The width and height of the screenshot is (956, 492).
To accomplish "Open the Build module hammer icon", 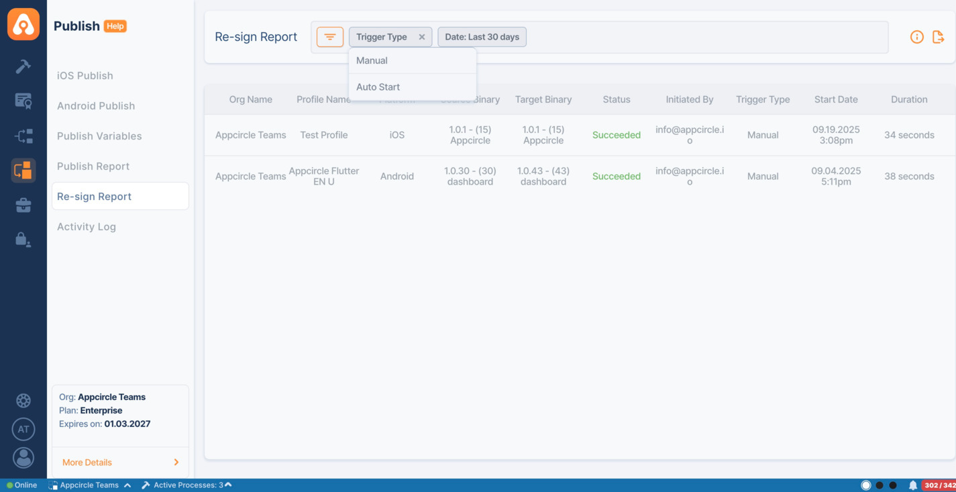I will click(x=23, y=66).
